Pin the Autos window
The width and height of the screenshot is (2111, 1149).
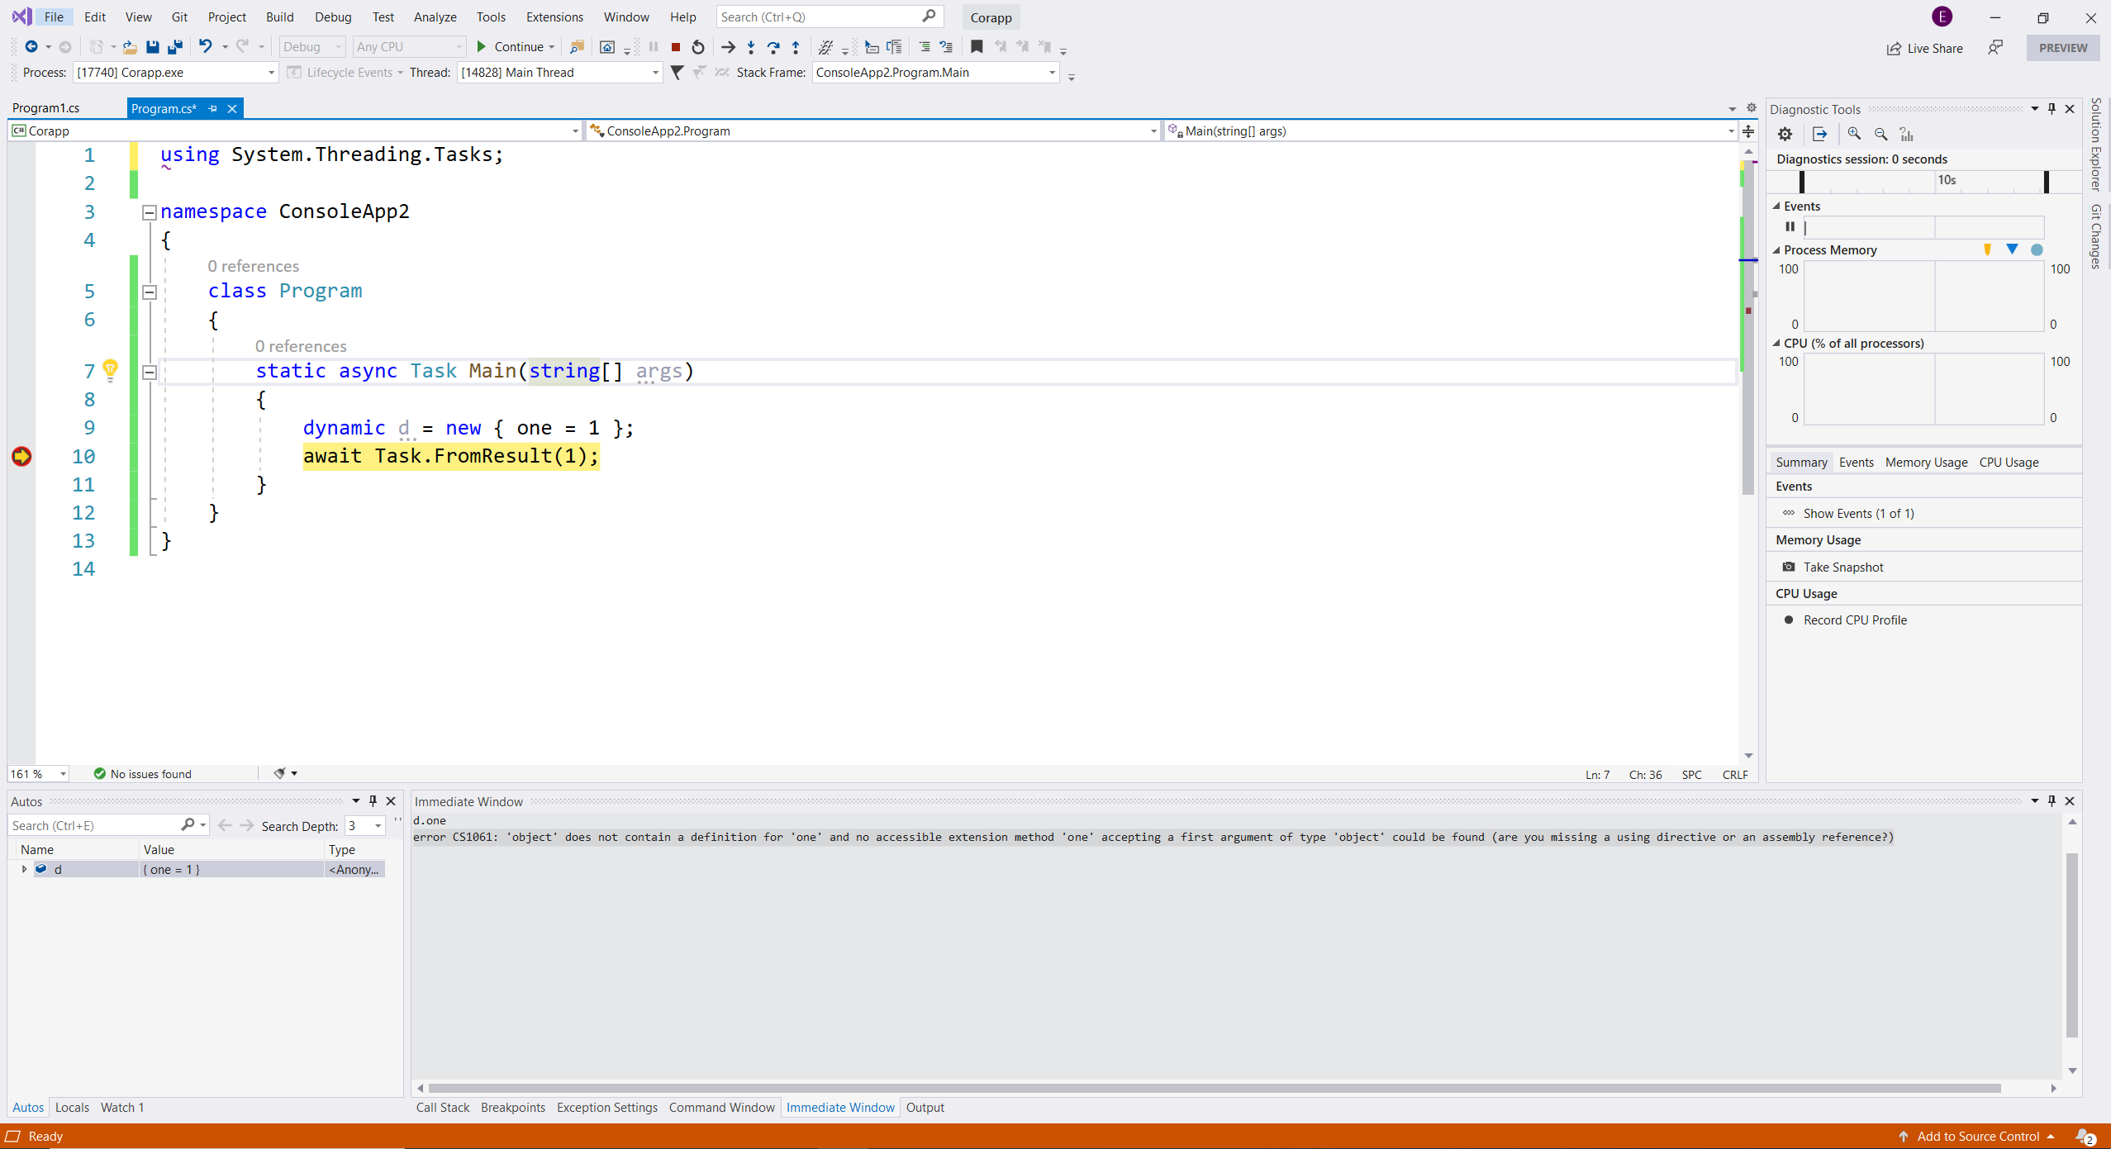pyautogui.click(x=373, y=800)
